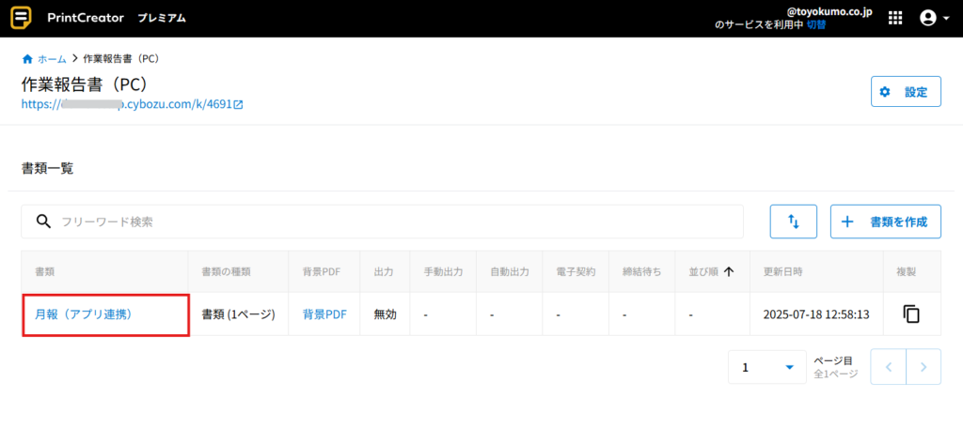This screenshot has width=963, height=428.
Task: Open the cybozu.com app URL link
Action: [126, 104]
